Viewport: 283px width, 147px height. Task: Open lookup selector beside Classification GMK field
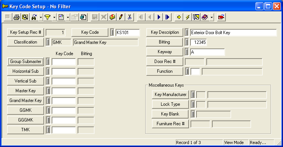[48, 42]
